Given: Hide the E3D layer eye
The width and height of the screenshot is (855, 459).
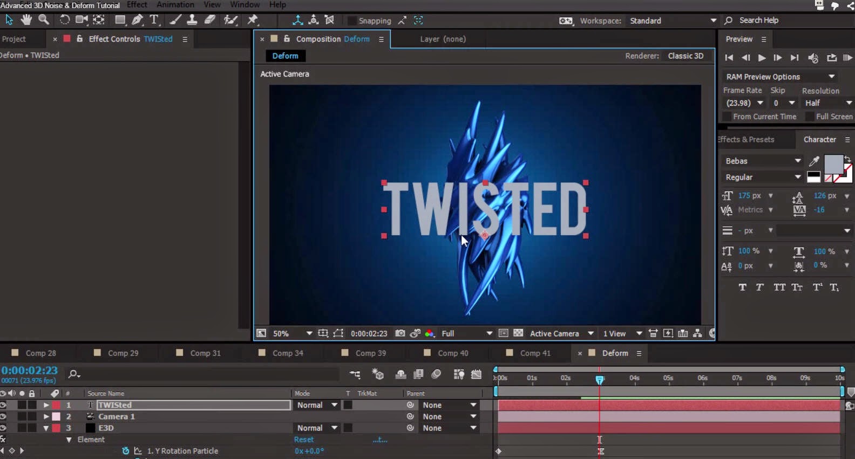Looking at the screenshot, I should pyautogui.click(x=4, y=428).
